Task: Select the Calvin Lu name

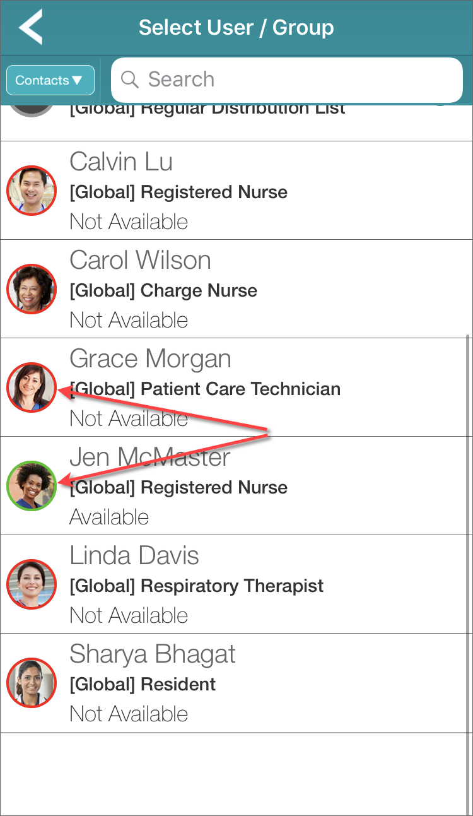Action: click(121, 162)
